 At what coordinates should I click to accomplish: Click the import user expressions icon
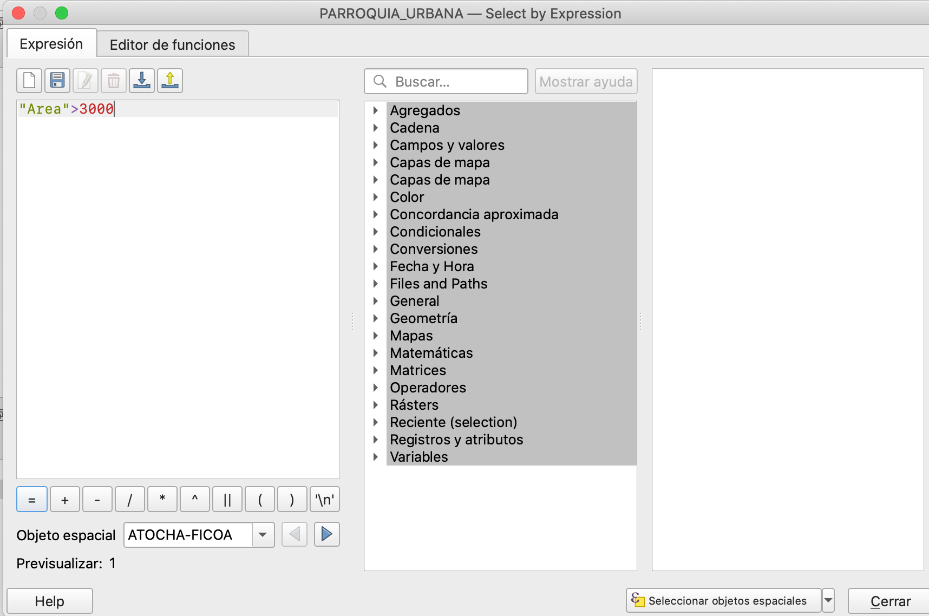coord(142,81)
